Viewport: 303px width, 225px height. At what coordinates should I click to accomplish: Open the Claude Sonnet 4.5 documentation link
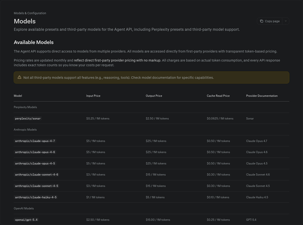click(x=258, y=186)
